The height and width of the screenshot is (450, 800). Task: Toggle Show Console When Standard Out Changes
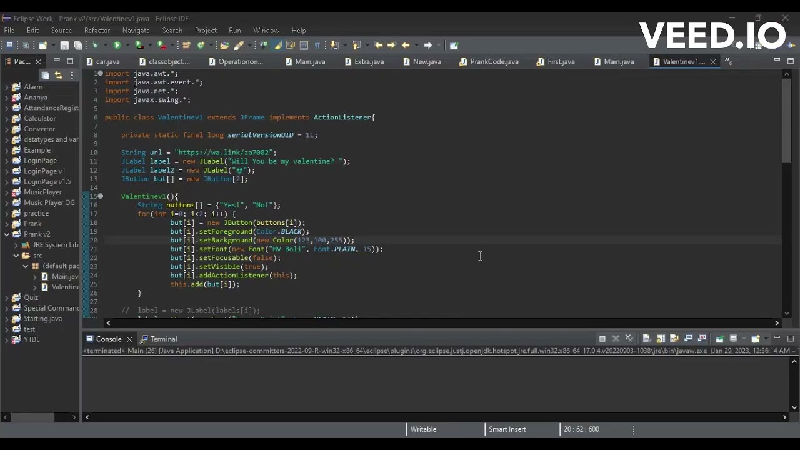688,339
